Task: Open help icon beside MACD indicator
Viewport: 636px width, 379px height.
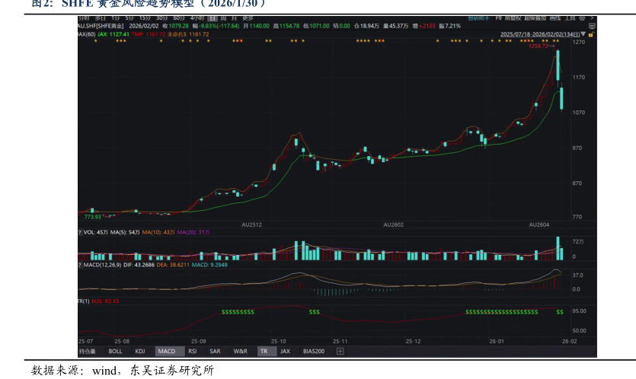Action: coord(80,264)
